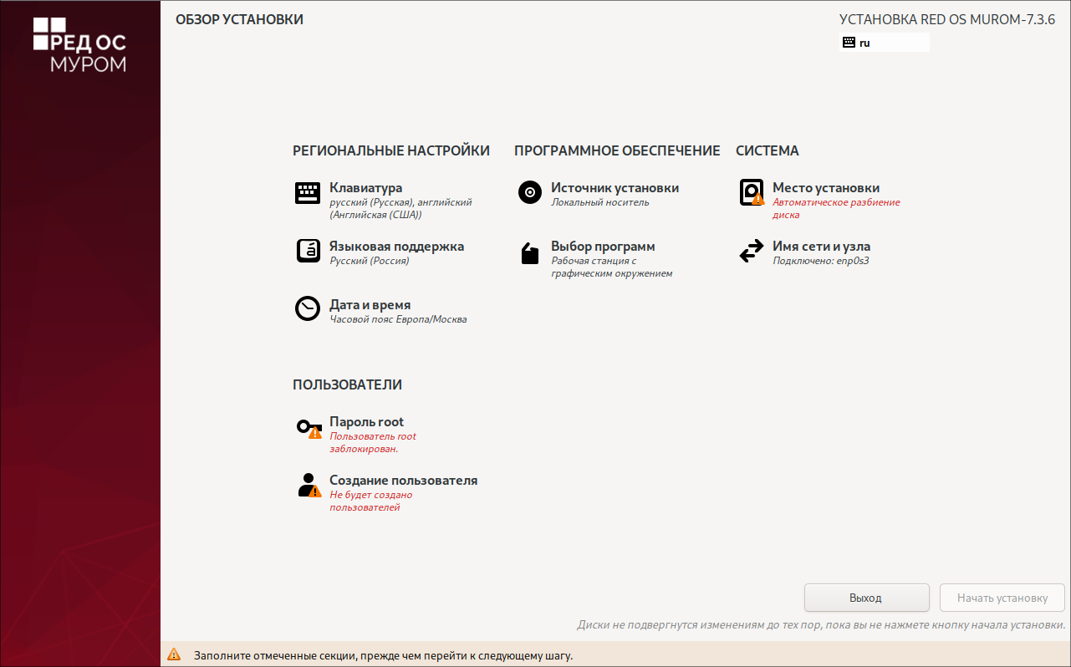
Task: Click the keyboard layout icon in ru indicator
Action: pyautogui.click(x=849, y=43)
